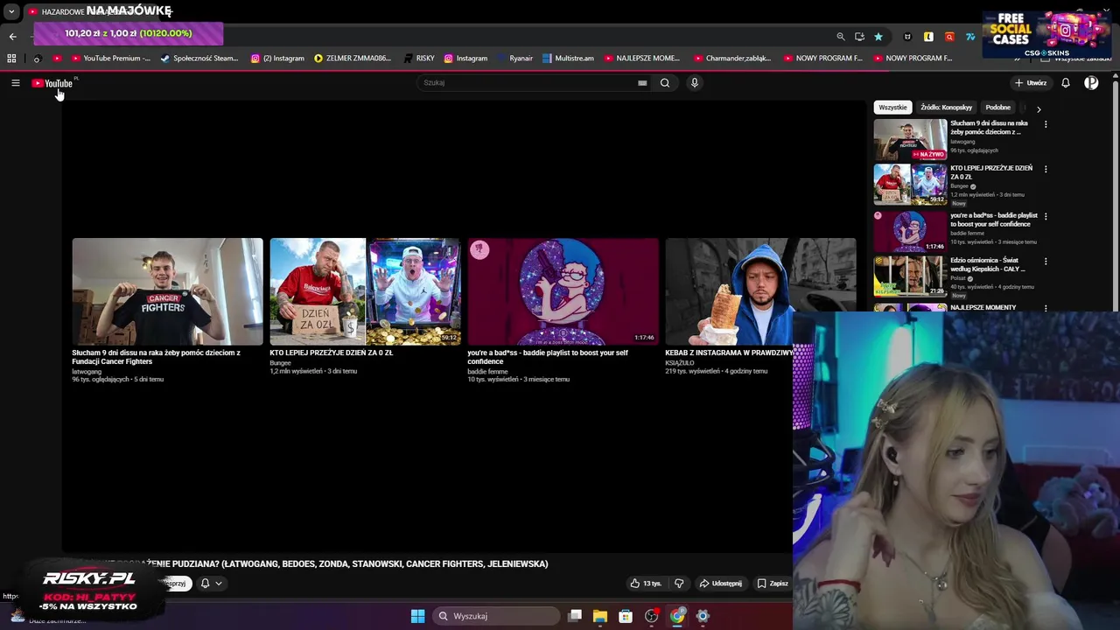Click the YouTube search magnifier button
Viewport: 1120px width, 630px height.
[665, 83]
